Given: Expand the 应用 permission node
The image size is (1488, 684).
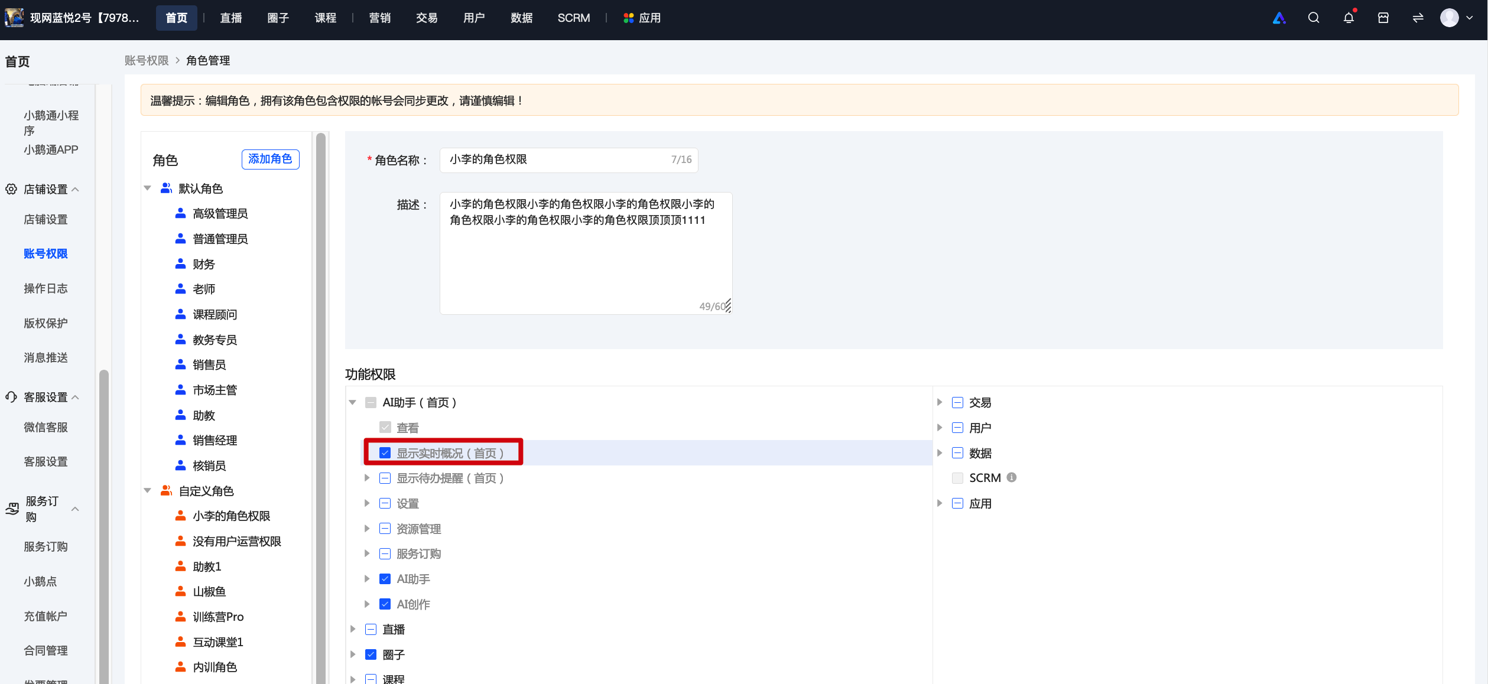Looking at the screenshot, I should [x=940, y=503].
